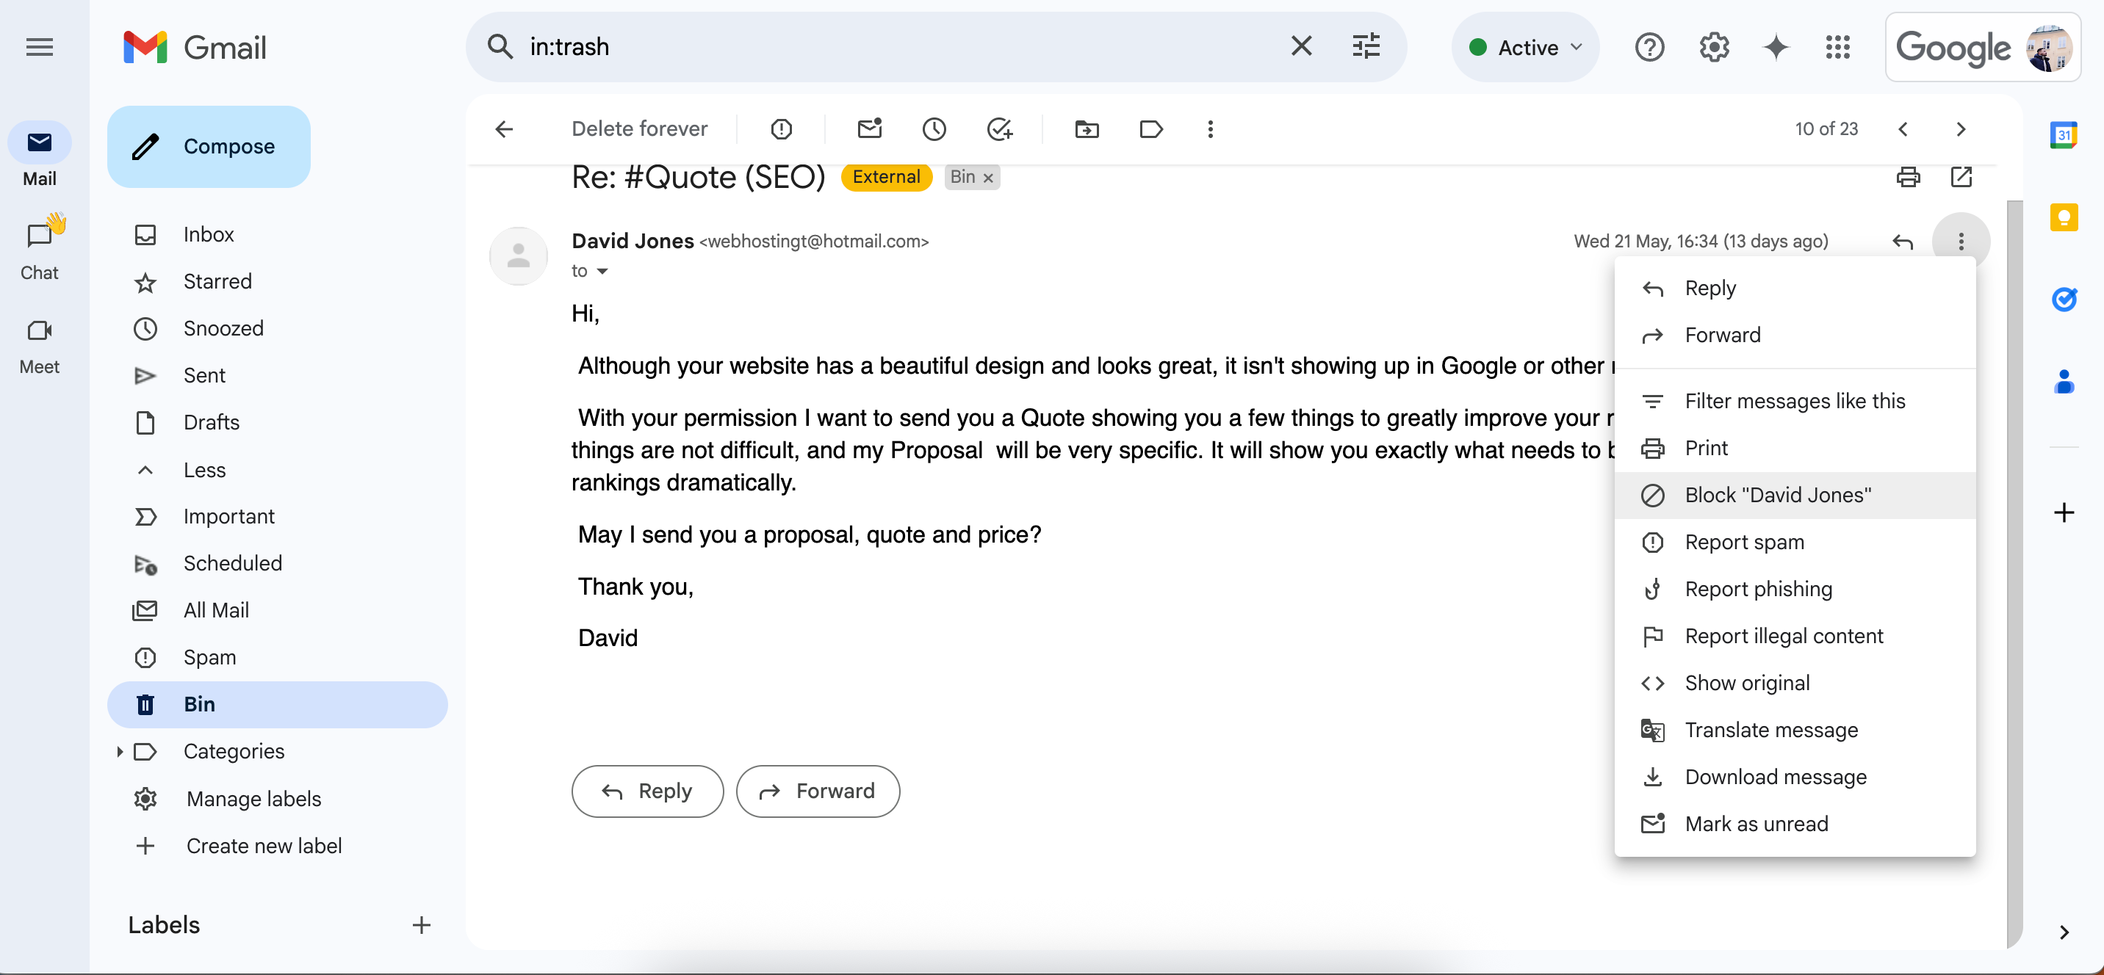
Task: Expand the Categories label section
Action: [119, 751]
